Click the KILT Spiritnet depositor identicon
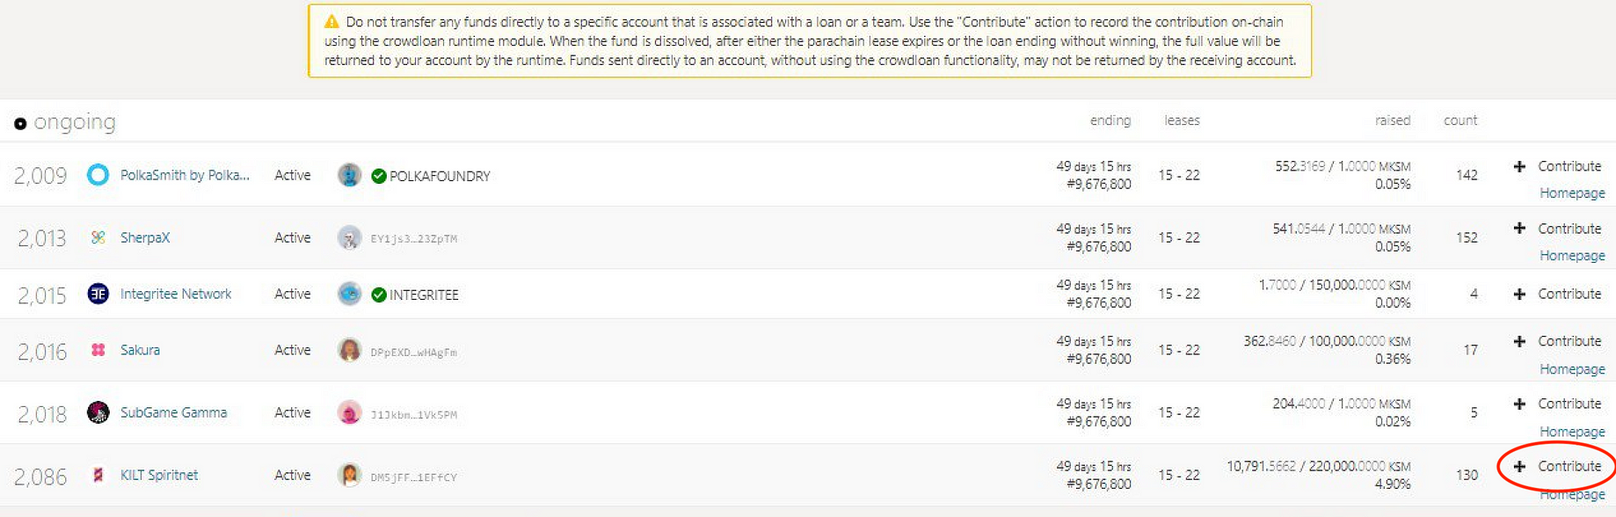1616x517 pixels. click(x=349, y=475)
